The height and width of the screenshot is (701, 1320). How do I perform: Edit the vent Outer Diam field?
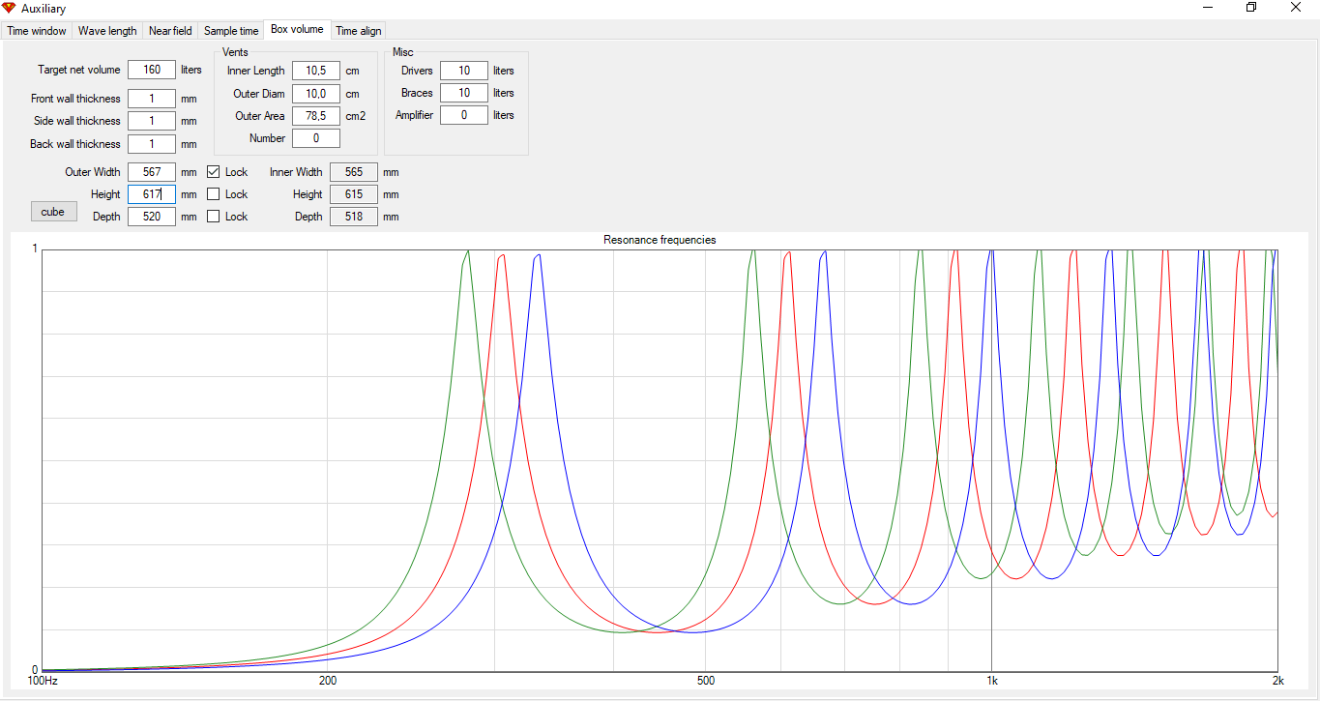316,94
